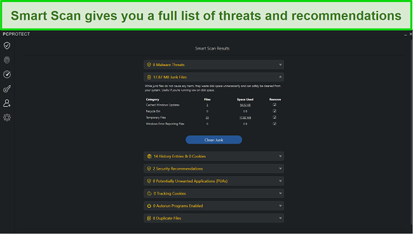Open the Temporary Files count link

coord(207,118)
